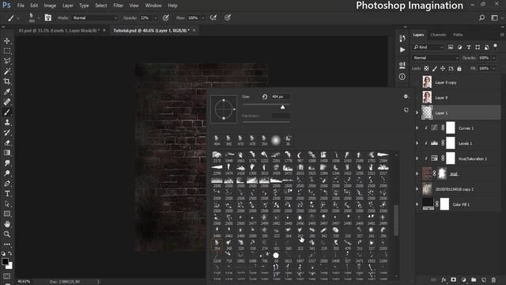506x285 pixels.
Task: Select the Gradient tool
Action: tap(7, 153)
